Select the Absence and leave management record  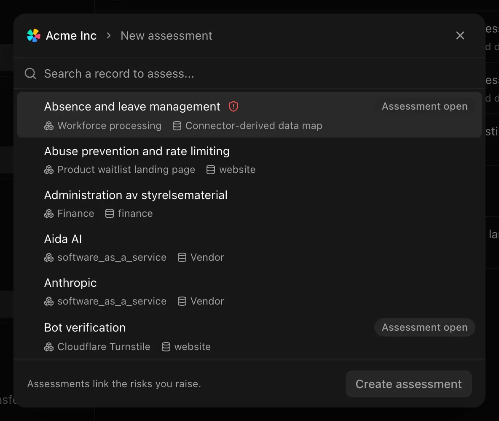pyautogui.click(x=249, y=115)
